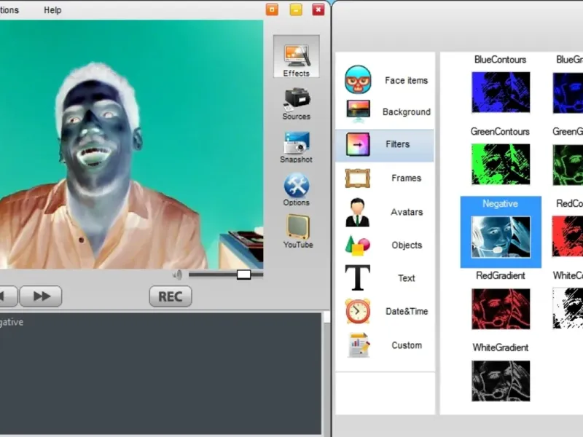Switch to the Filters category
The width and height of the screenshot is (583, 437).
385,145
